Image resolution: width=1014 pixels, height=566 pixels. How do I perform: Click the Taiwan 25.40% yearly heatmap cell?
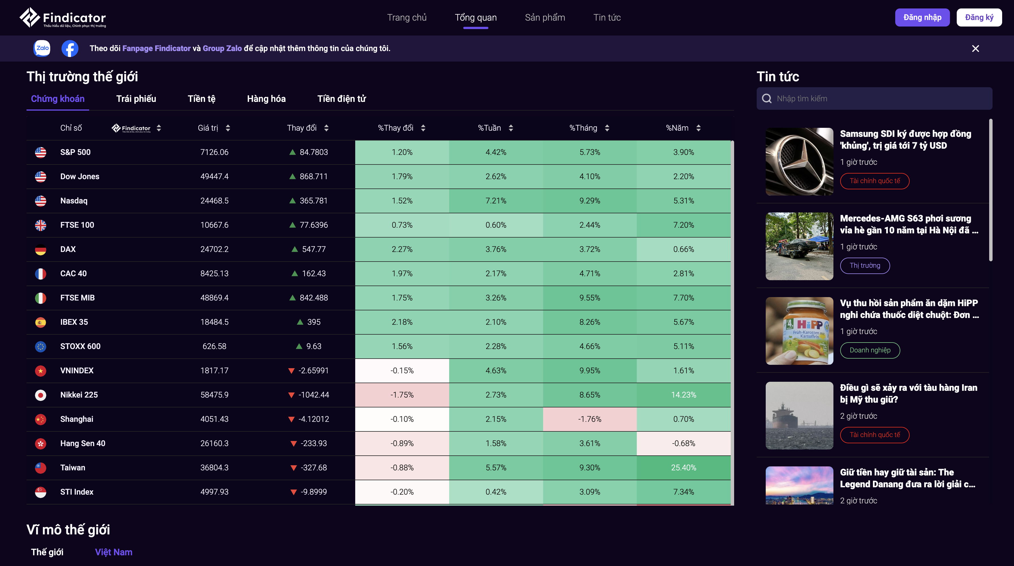(x=683, y=468)
